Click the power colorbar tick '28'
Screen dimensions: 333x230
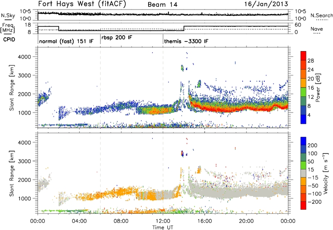coord(311,61)
